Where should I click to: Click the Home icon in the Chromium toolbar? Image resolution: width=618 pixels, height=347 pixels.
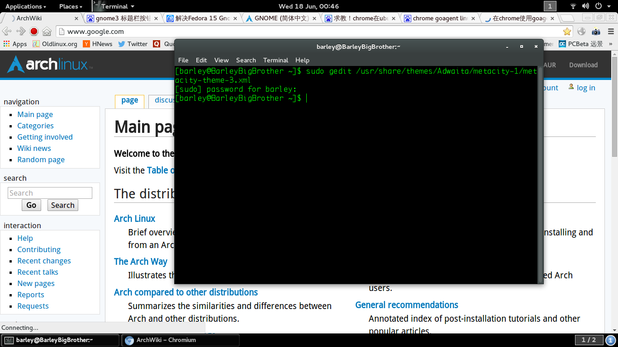(x=47, y=31)
